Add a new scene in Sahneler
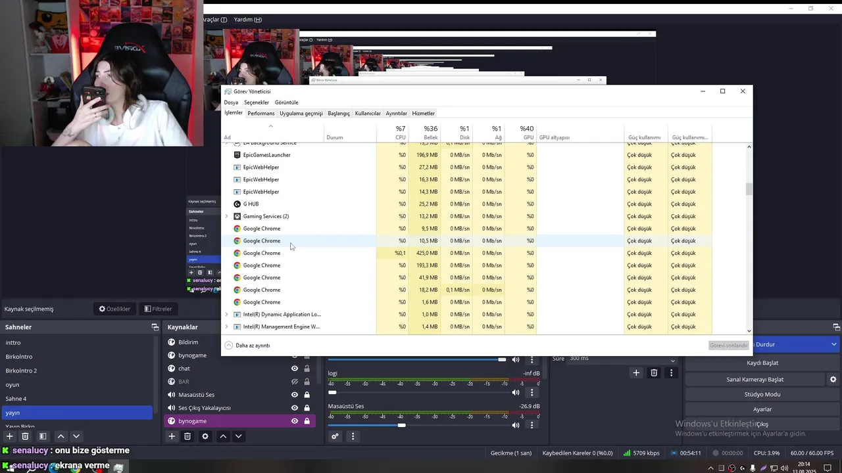This screenshot has width=842, height=473. tap(9, 436)
